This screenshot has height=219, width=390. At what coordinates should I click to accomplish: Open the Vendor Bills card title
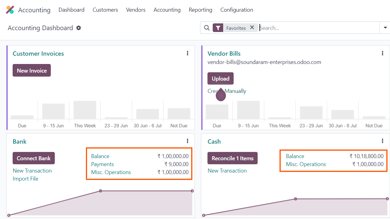224,54
